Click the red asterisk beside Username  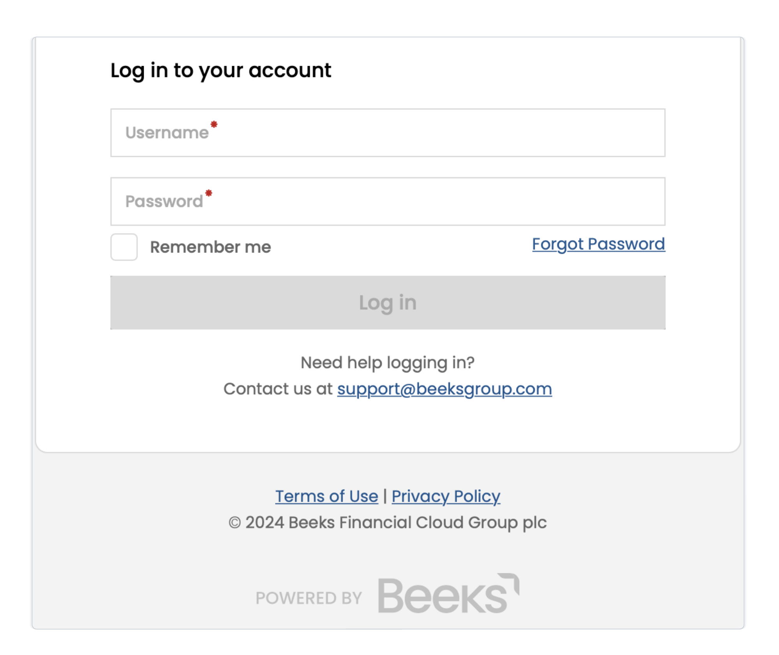214,125
